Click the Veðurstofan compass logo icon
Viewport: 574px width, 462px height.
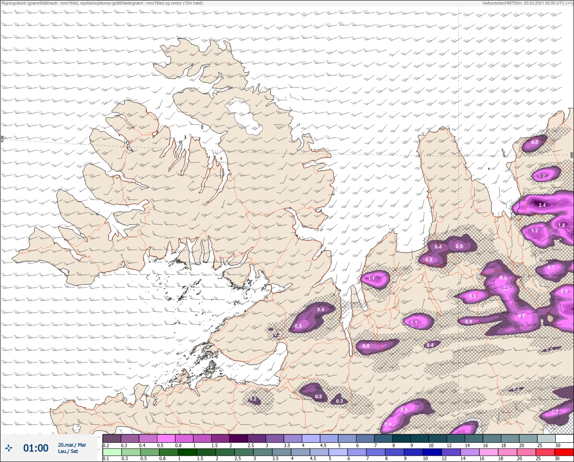(x=9, y=448)
